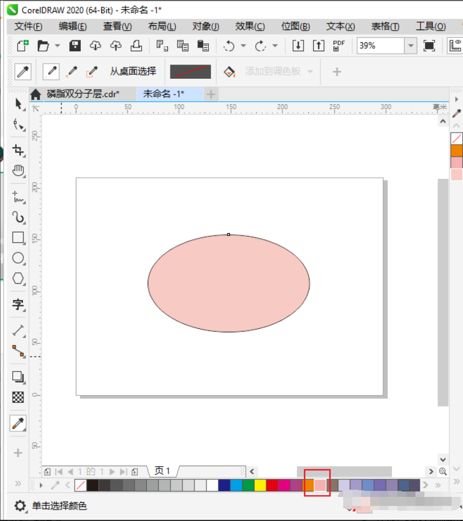
Task: Open the Redo history dropdown arrow
Action: [x=275, y=46]
